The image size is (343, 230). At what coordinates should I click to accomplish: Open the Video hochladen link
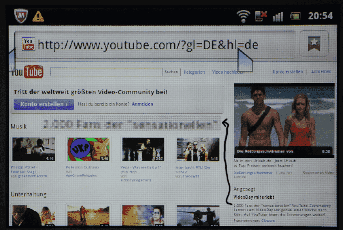coord(228,72)
